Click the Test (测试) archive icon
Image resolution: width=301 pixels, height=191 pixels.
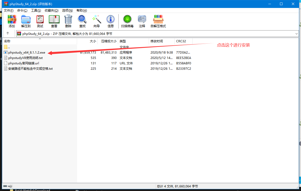[40, 21]
